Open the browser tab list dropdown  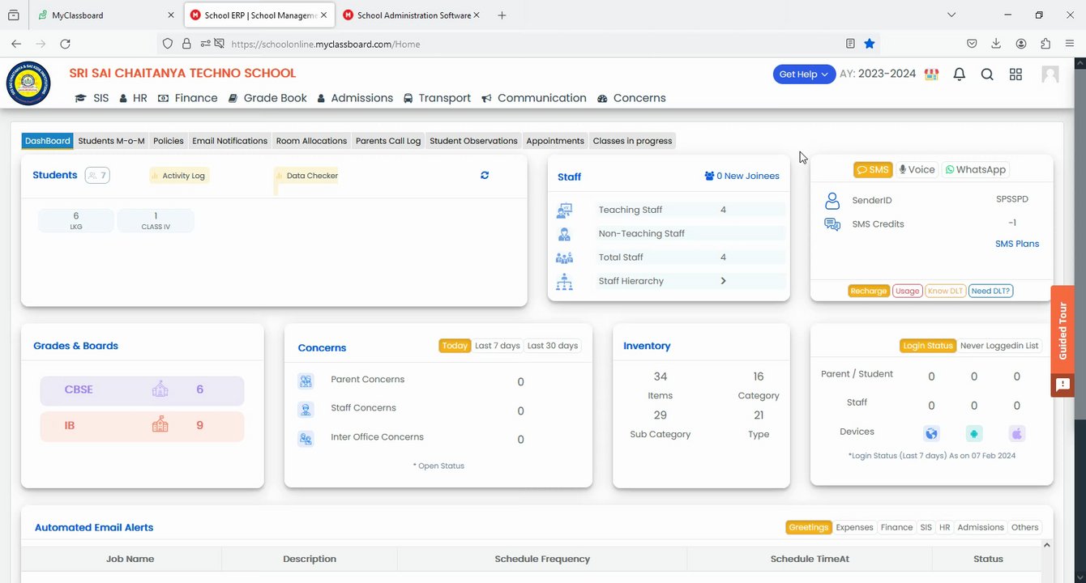point(951,15)
